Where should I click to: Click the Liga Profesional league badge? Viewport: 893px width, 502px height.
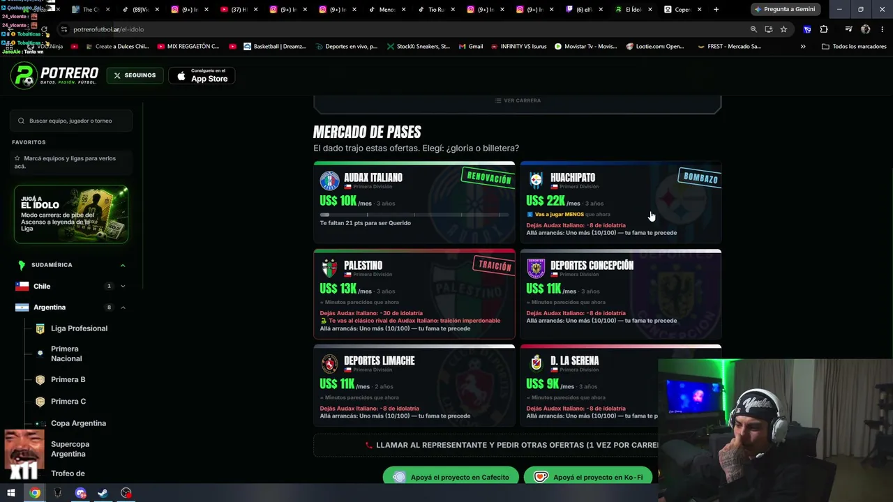[x=40, y=328]
